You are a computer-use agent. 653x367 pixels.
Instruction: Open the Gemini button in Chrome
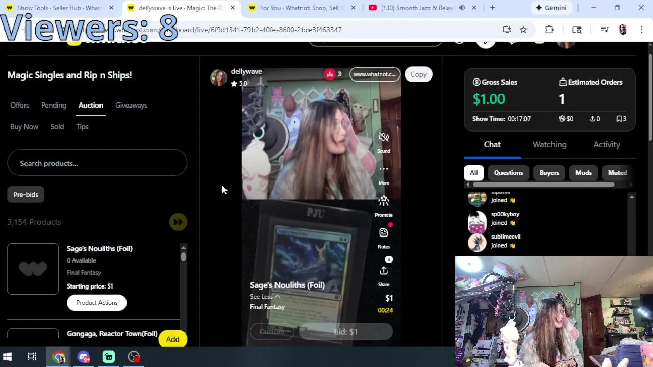point(551,8)
